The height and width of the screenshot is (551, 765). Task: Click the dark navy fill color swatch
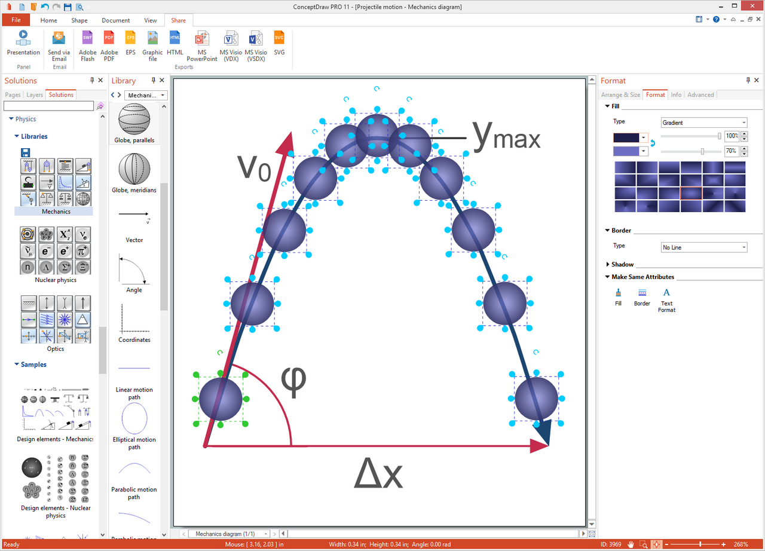[x=626, y=137]
